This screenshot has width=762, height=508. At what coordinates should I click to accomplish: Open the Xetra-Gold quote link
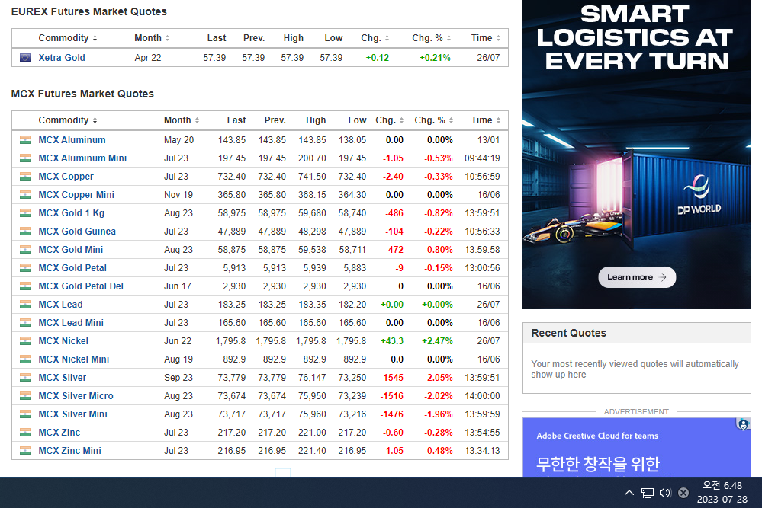point(62,58)
